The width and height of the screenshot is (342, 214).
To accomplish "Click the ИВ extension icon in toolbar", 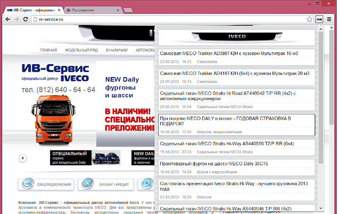I will (320, 19).
